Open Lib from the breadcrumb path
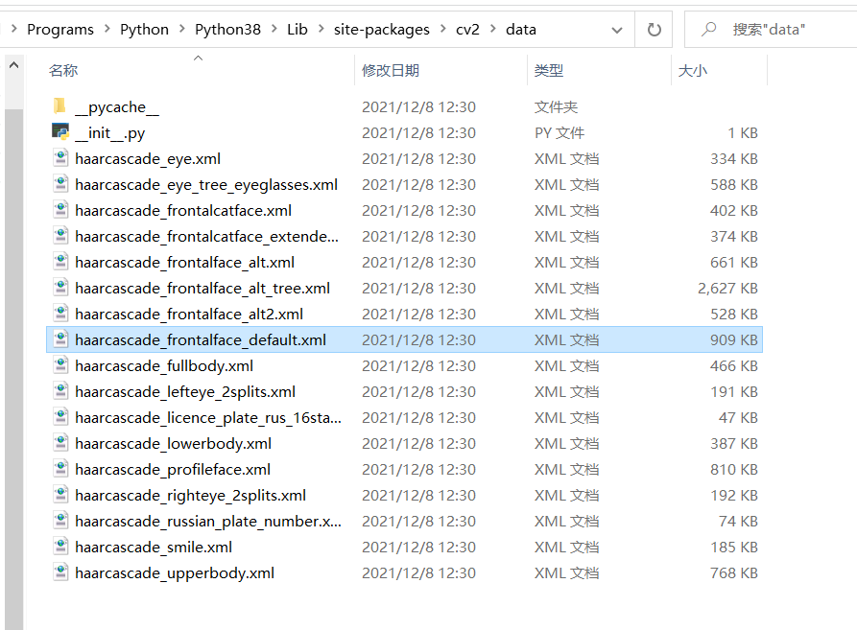 (x=298, y=29)
